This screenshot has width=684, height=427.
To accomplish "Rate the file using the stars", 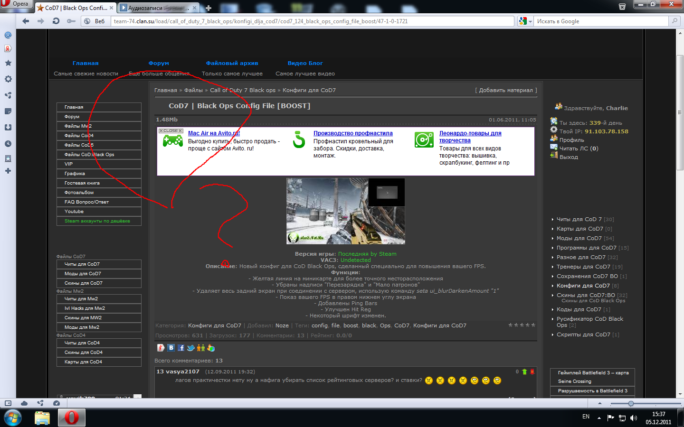I will tap(522, 325).
